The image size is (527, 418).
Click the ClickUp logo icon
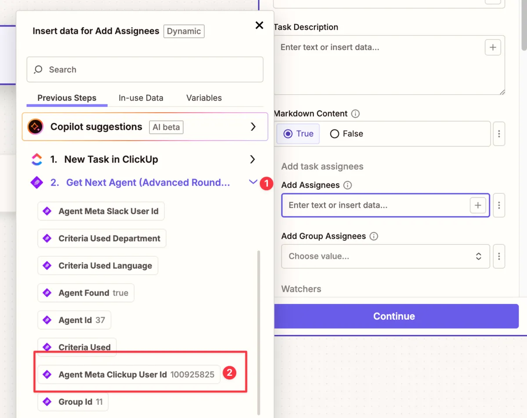[x=37, y=159]
